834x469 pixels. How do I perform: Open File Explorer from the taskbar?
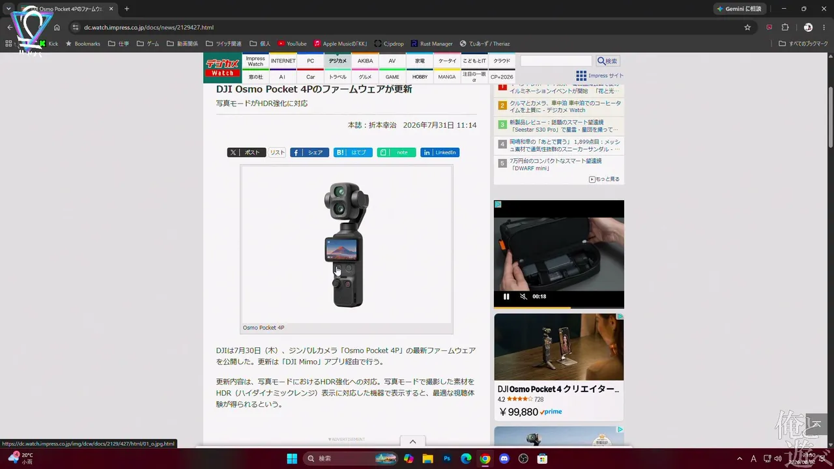click(428, 459)
